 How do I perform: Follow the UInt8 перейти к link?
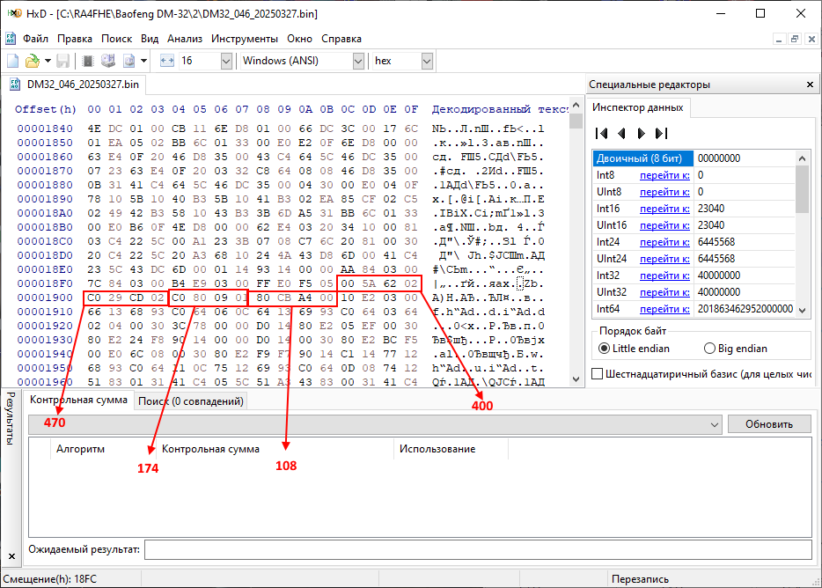[664, 192]
